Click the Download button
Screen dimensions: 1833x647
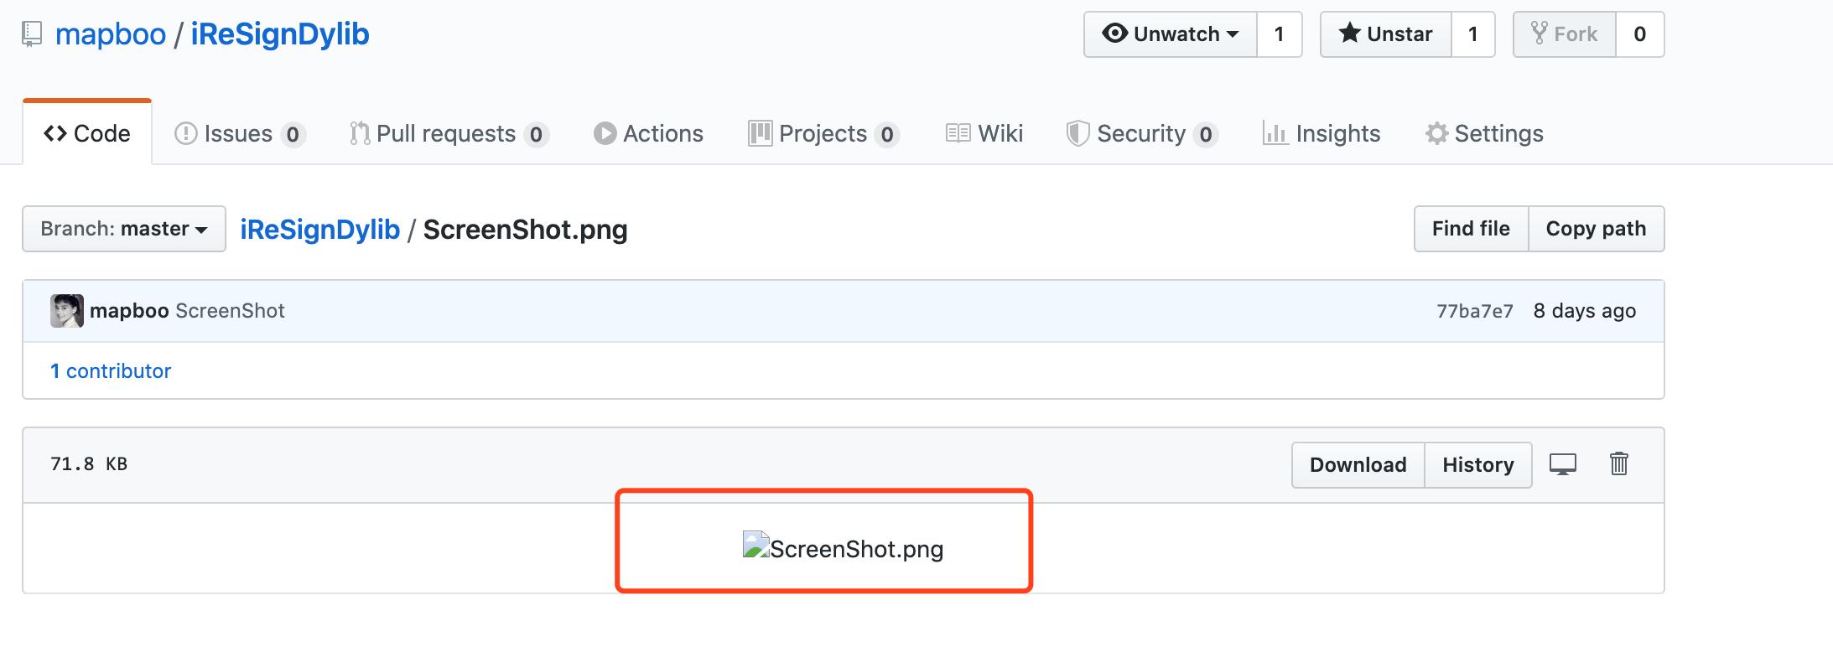click(1358, 465)
